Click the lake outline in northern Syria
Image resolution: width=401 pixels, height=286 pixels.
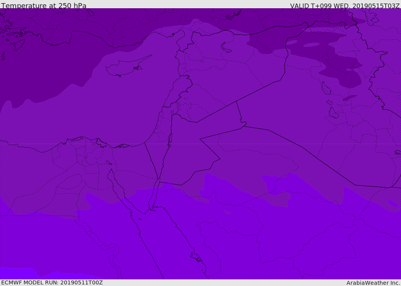coord(226,47)
